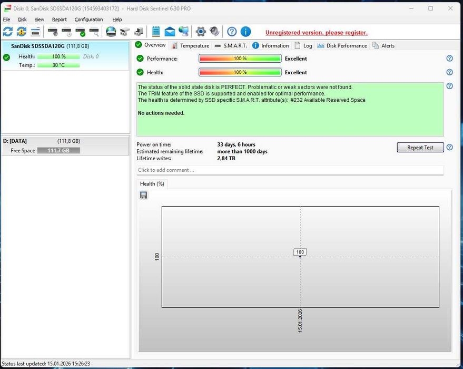Switch to the Overview tab
This screenshot has width=463, height=369.
click(150, 45)
